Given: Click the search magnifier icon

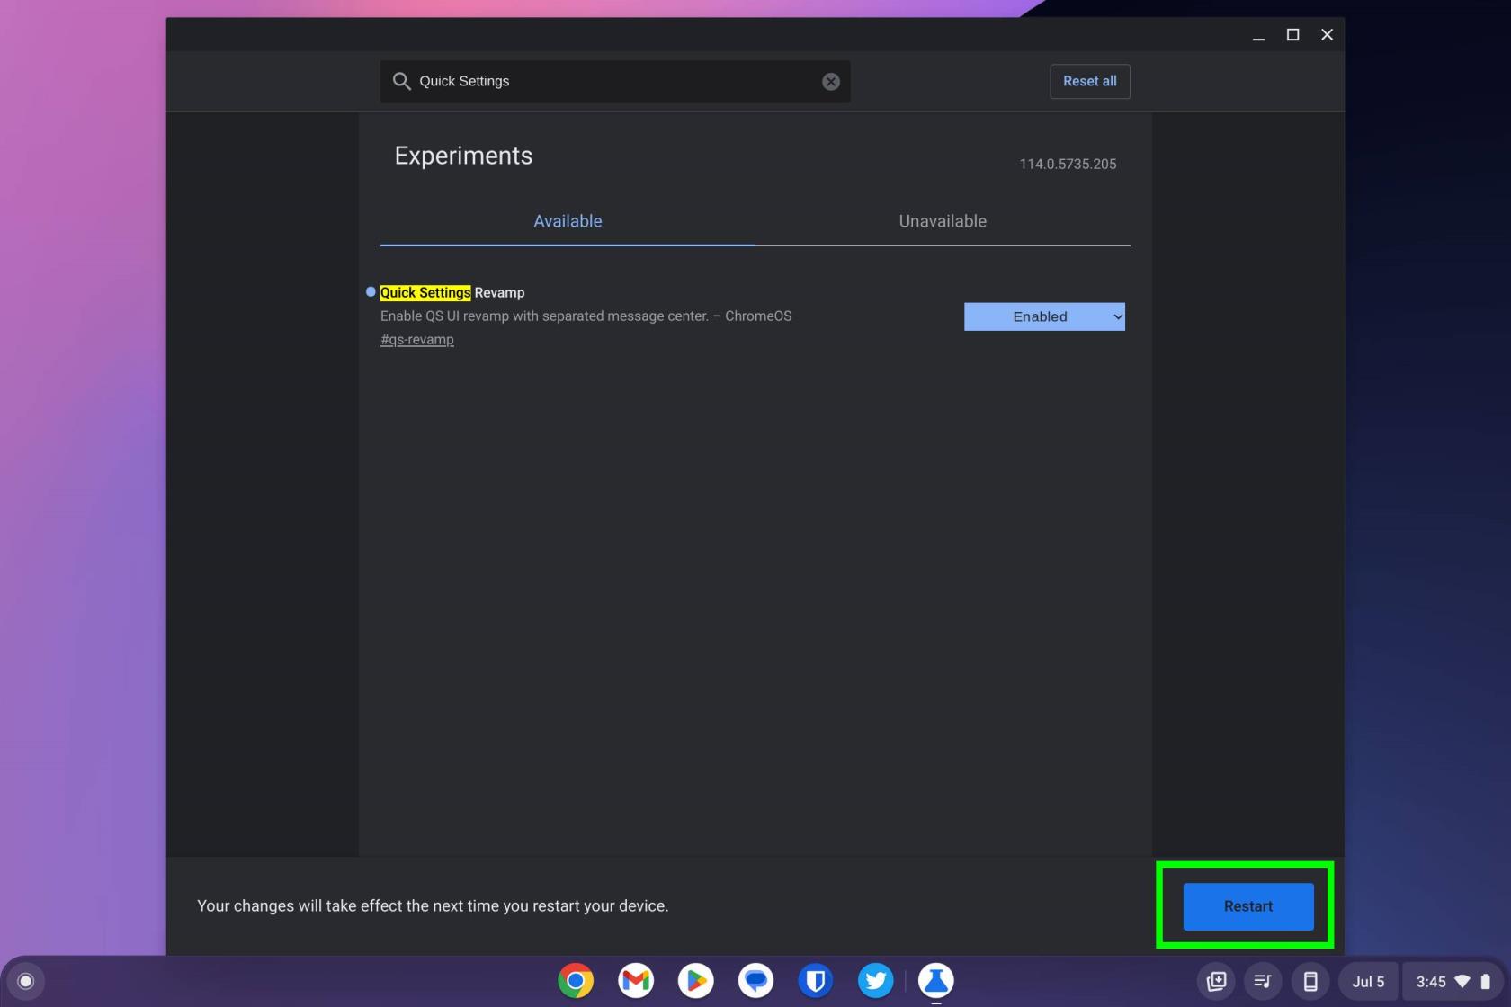Looking at the screenshot, I should (x=401, y=81).
